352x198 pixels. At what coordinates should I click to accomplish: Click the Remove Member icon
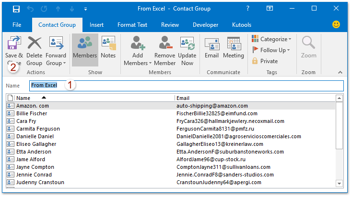(164, 44)
